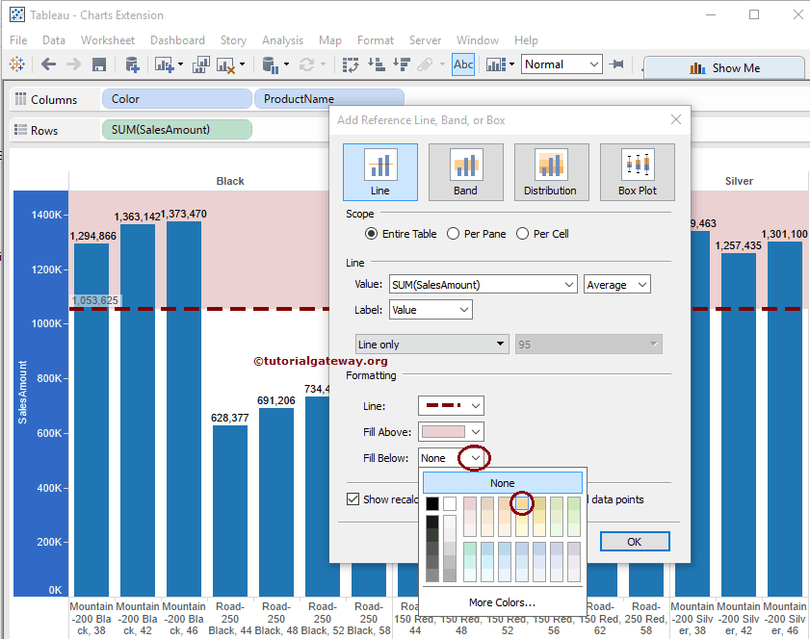Select the Entire Table scope radio button
The height and width of the screenshot is (639, 810).
(371, 234)
